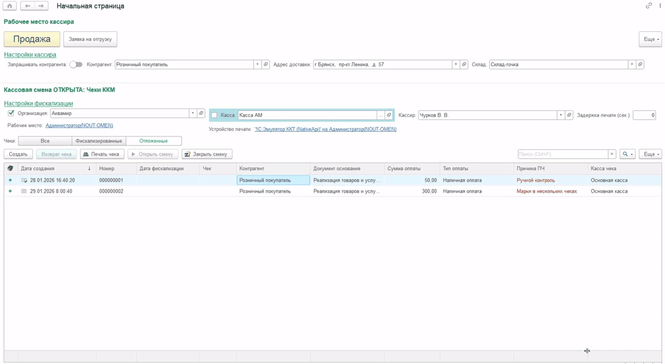Navigate forward with the right arrow
This screenshot has width=665, height=364.
click(42, 6)
